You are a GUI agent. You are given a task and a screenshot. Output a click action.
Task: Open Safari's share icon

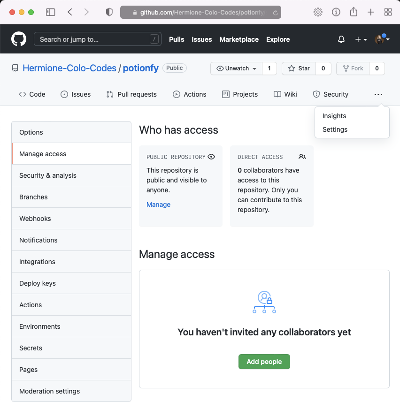354,12
